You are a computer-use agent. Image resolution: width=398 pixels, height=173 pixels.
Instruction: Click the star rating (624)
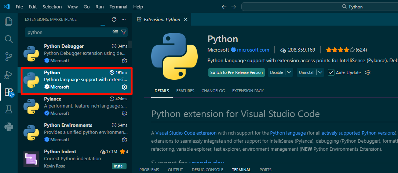[347, 50]
